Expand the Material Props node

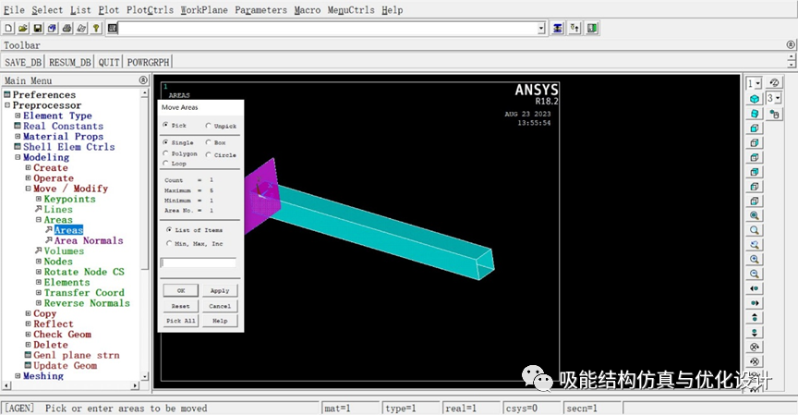[18, 137]
